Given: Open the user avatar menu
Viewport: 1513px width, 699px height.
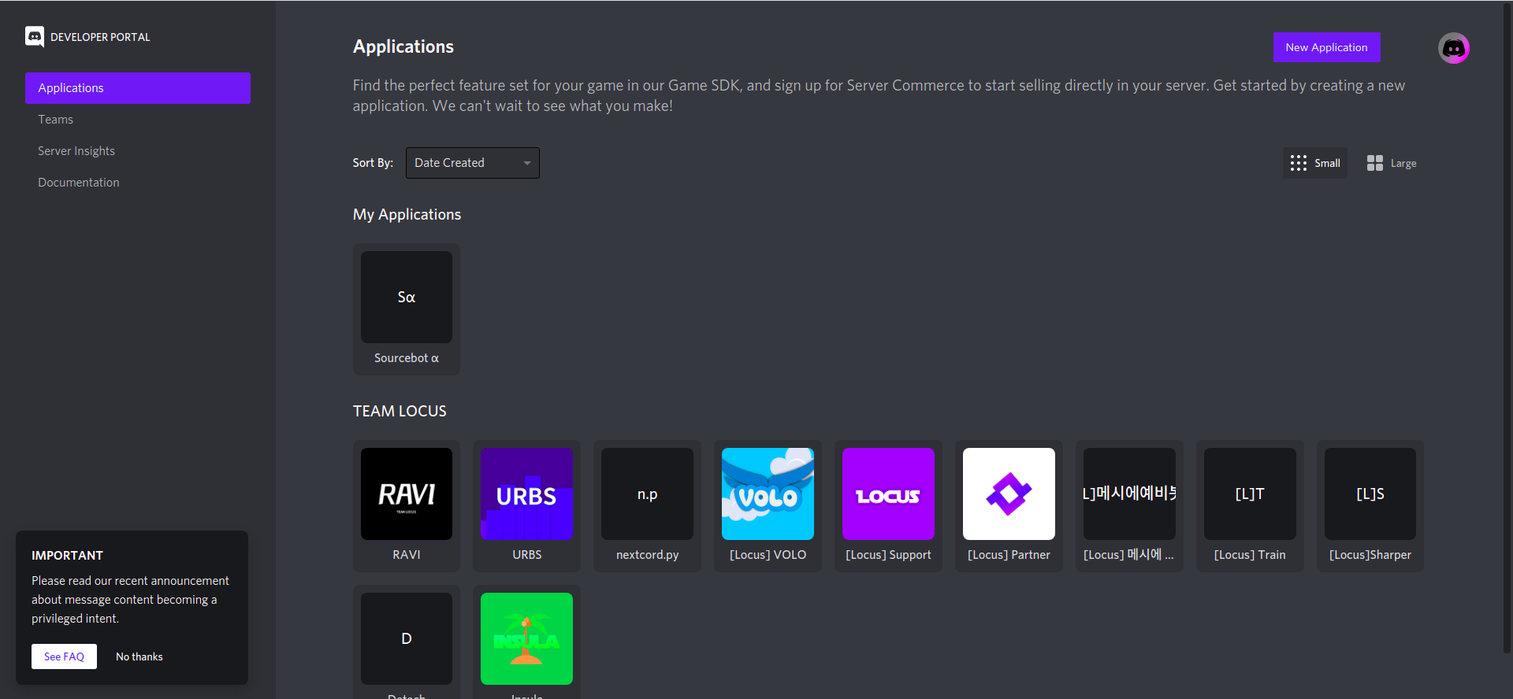Looking at the screenshot, I should coord(1453,48).
